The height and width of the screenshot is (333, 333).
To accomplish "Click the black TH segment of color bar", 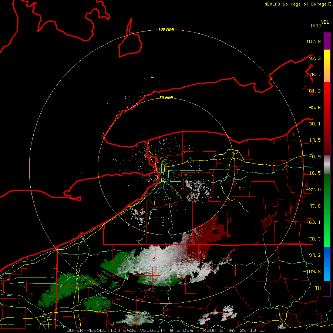I will pyautogui.click(x=327, y=288).
